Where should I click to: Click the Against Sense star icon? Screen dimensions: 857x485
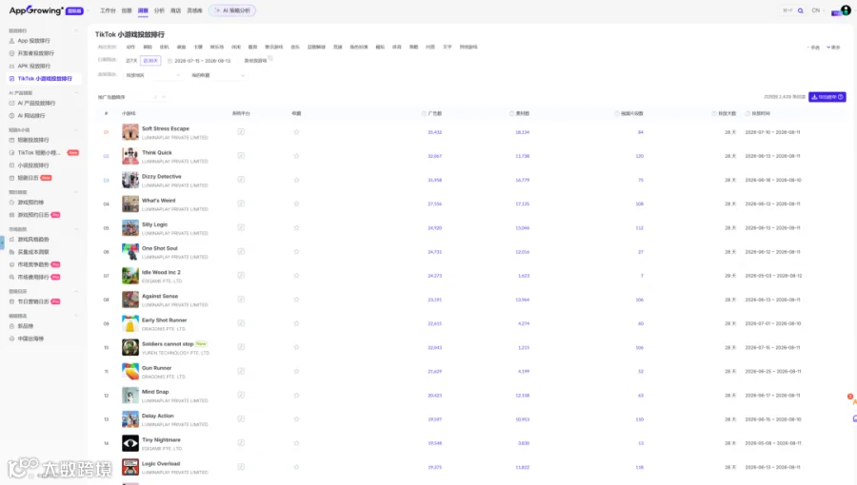pyautogui.click(x=296, y=300)
